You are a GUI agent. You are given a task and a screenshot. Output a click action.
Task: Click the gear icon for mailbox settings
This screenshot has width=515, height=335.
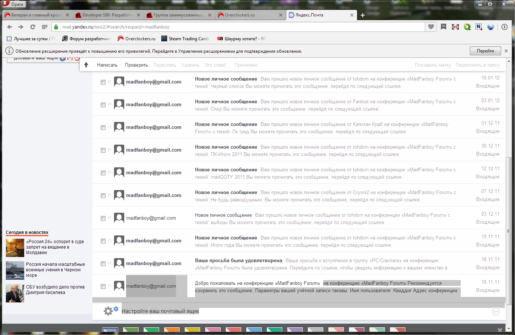(x=108, y=311)
